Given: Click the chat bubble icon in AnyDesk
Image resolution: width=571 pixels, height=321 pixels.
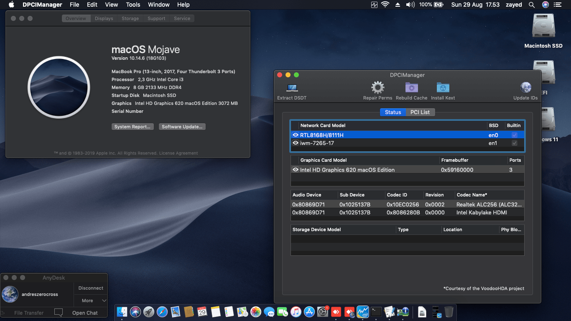Looking at the screenshot, I should 59,312.
